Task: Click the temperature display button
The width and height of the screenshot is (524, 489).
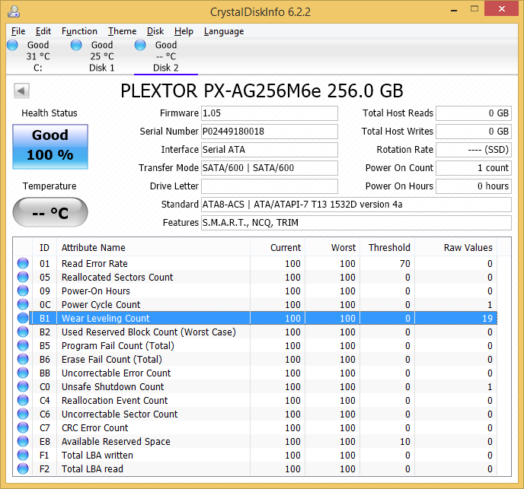Action: tap(50, 213)
